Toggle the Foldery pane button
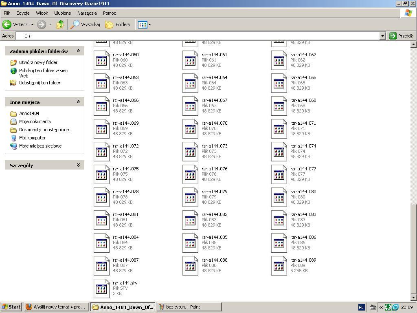The height and width of the screenshot is (313, 417). click(x=118, y=24)
